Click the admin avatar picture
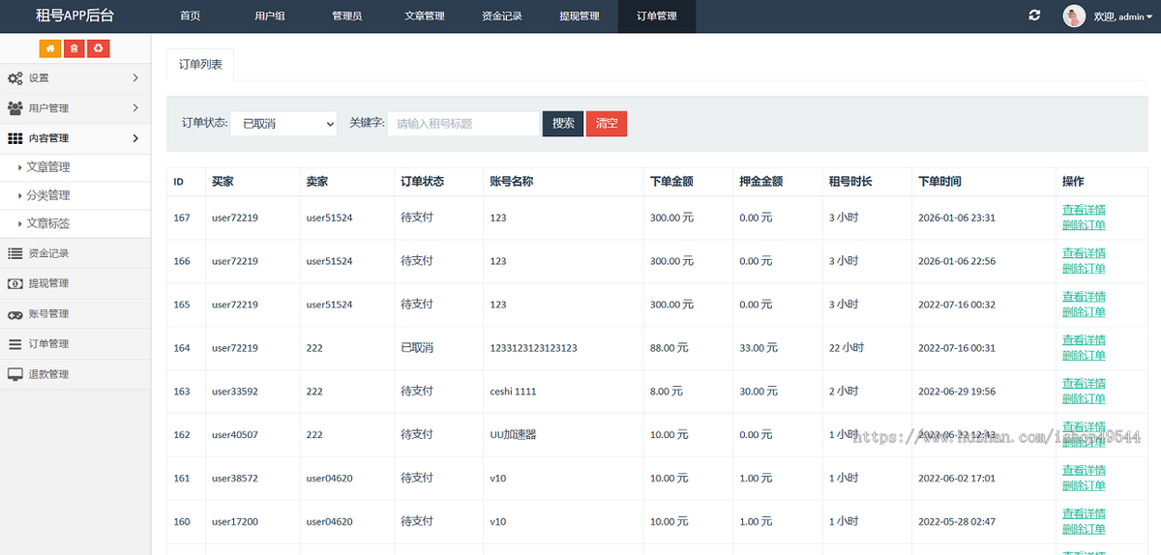1161x555 pixels. point(1074,15)
